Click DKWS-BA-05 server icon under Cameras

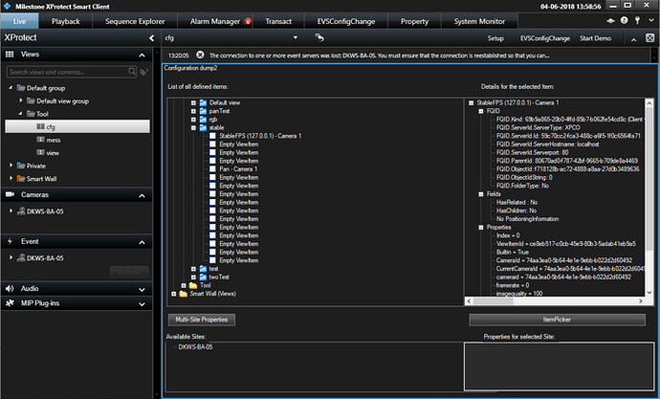point(21,211)
